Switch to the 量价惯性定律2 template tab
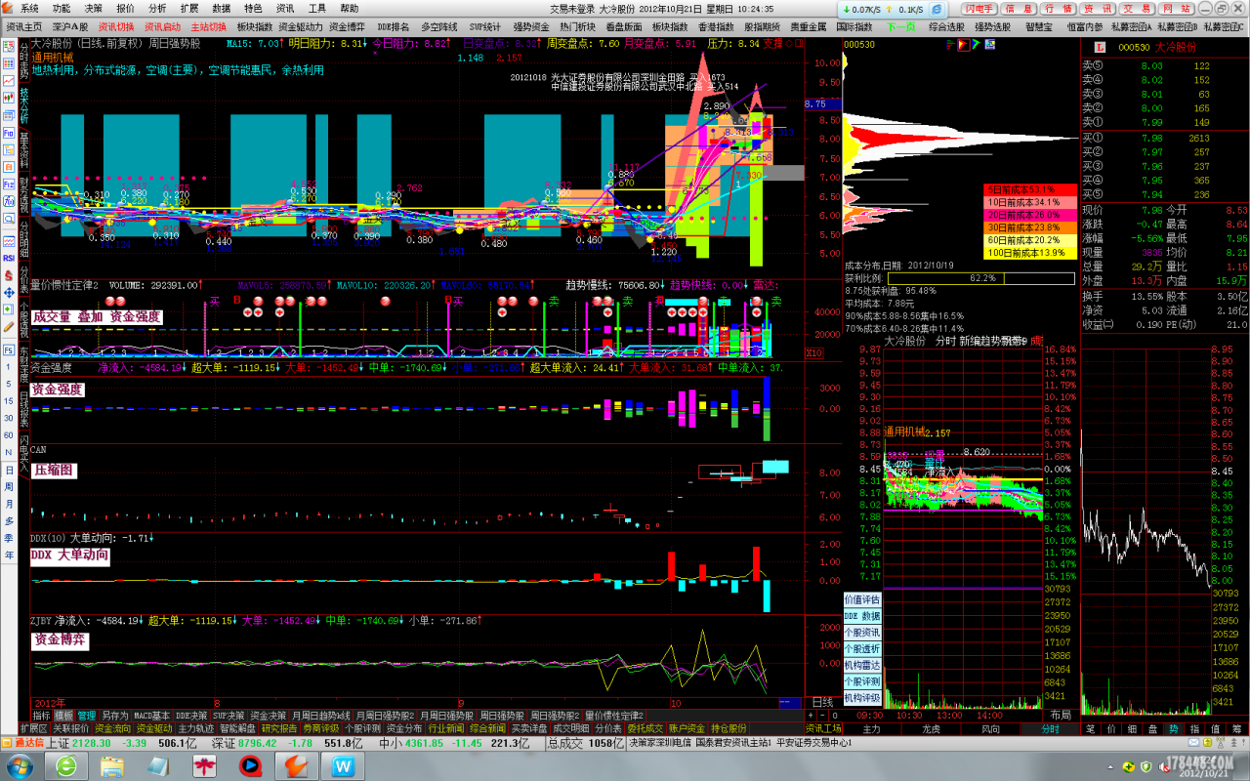 coord(613,716)
